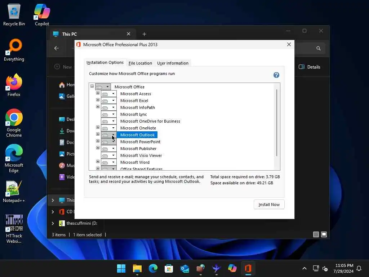Viewport: 369px width, 277px height.
Task: Switch to details list view in Explorer
Action: (x=316, y=234)
